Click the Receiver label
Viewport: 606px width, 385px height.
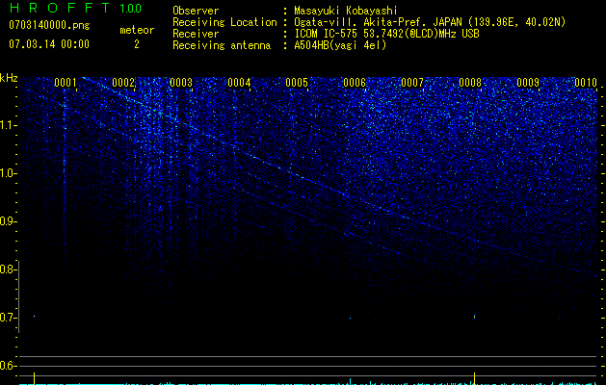click(196, 34)
